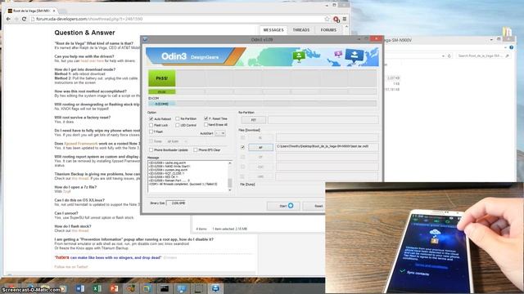Screen dimensions: 524x294
Task: Click the Chrome back arrow button
Action: tap(8, 19)
